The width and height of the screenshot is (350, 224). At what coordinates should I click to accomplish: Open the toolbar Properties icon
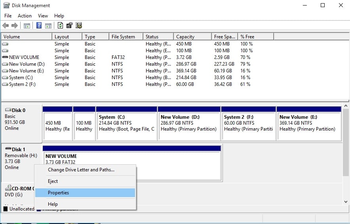tap(69, 25)
